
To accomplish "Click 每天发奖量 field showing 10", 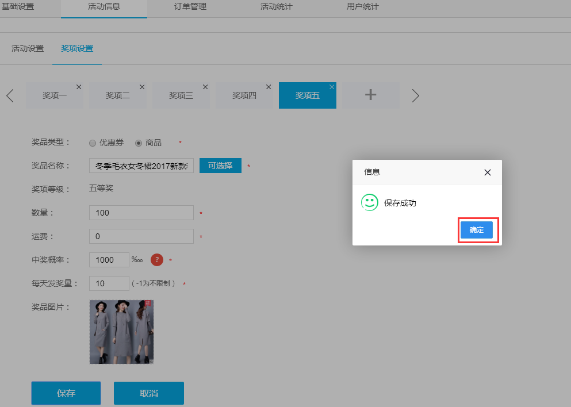I will point(109,283).
